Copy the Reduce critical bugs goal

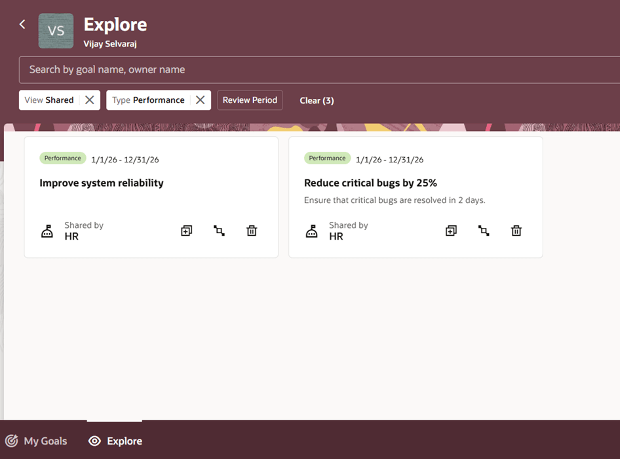tap(451, 230)
